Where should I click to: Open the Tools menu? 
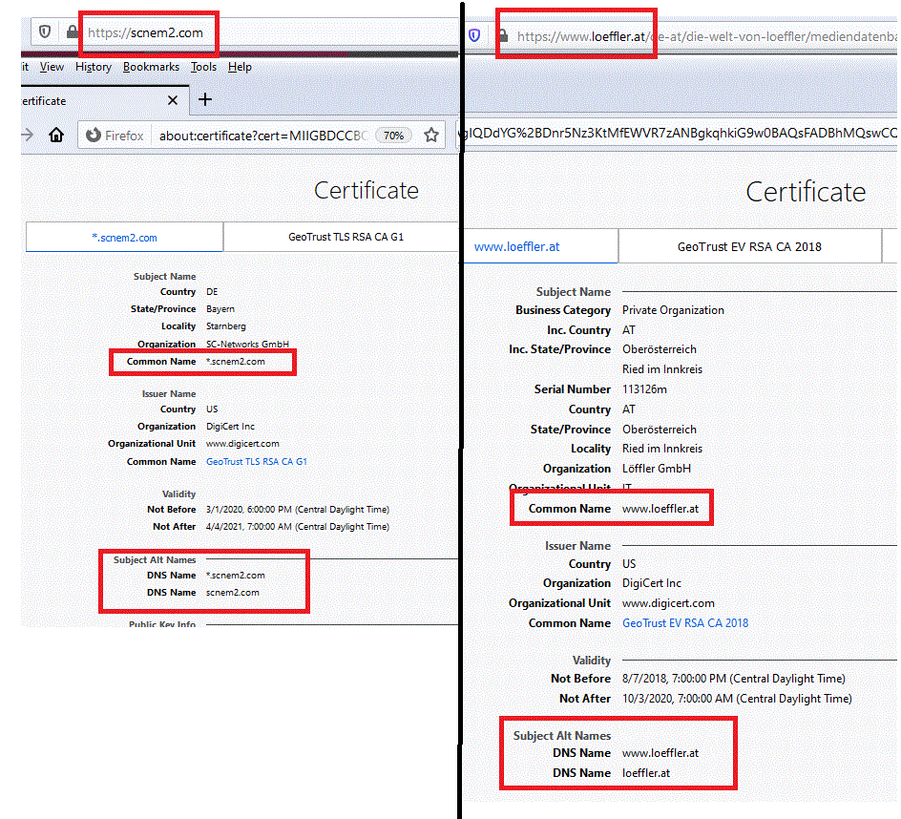(204, 67)
